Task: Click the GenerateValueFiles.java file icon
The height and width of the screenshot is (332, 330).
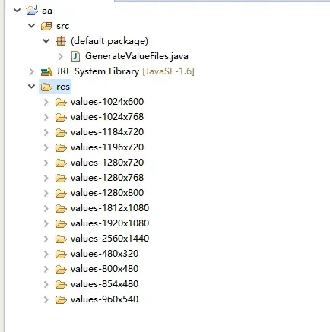Action: coord(75,56)
